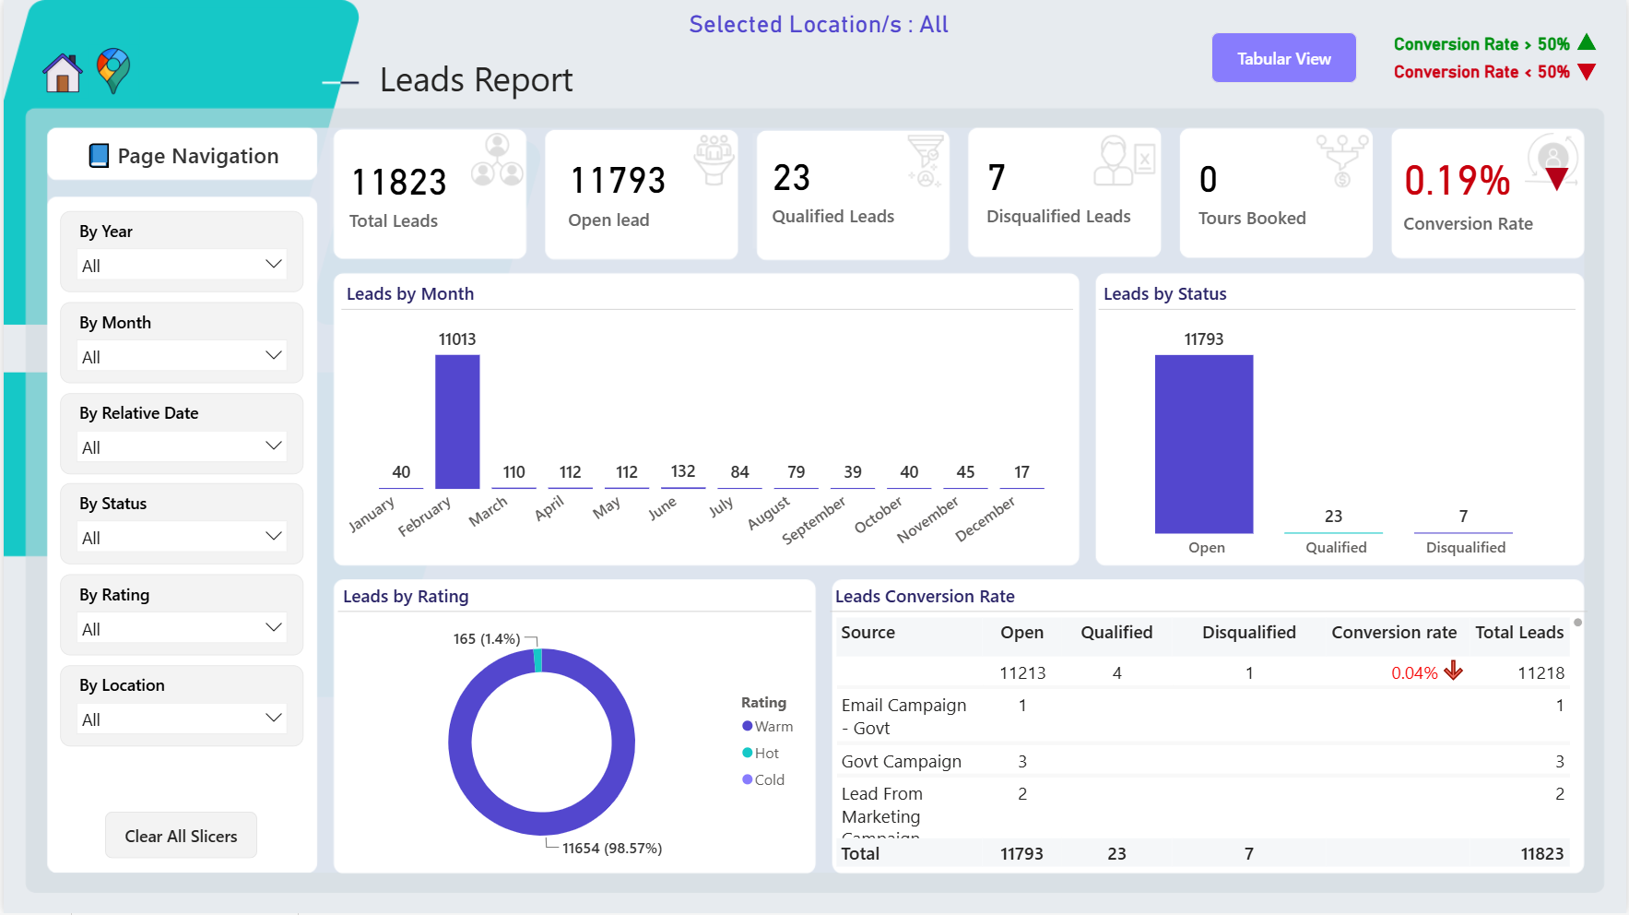
Task: Open the By Month slicer dropdown
Action: pyautogui.click(x=182, y=357)
